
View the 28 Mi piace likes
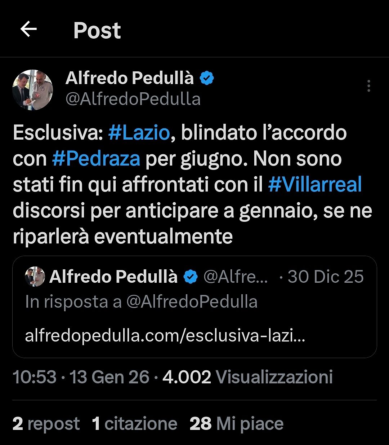coord(236,424)
